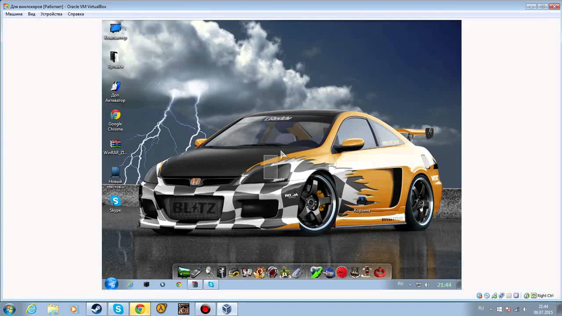The width and height of the screenshot is (562, 316).
Task: Open Steam on the host taskbar
Action: [x=97, y=309]
